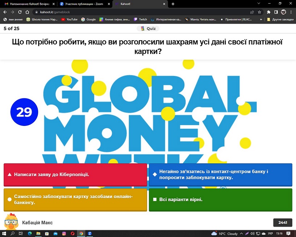296x237 pixels.
Task: Open the Twitch bookmark
Action: (140, 20)
